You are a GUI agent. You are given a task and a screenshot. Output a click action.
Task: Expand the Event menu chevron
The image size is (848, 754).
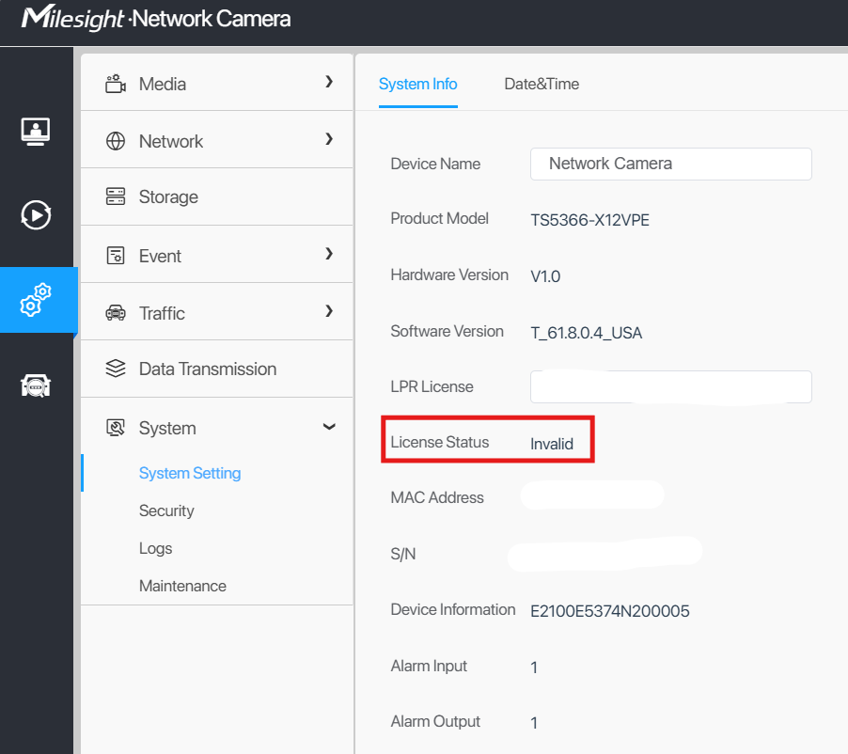[329, 254]
